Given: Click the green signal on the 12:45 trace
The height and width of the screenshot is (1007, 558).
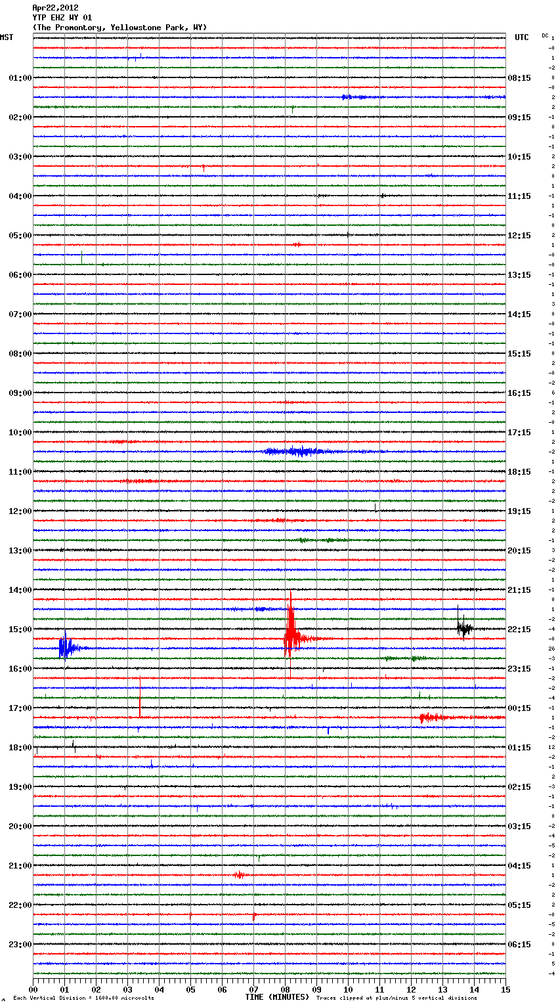Looking at the screenshot, I should [x=324, y=540].
